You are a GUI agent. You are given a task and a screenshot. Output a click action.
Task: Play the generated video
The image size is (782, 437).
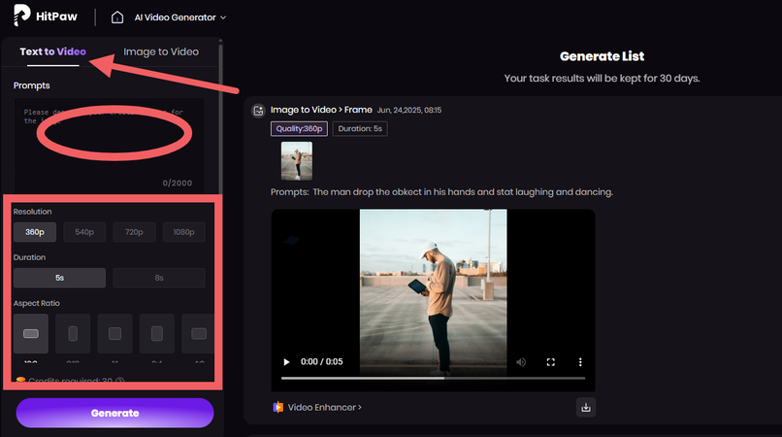click(286, 362)
